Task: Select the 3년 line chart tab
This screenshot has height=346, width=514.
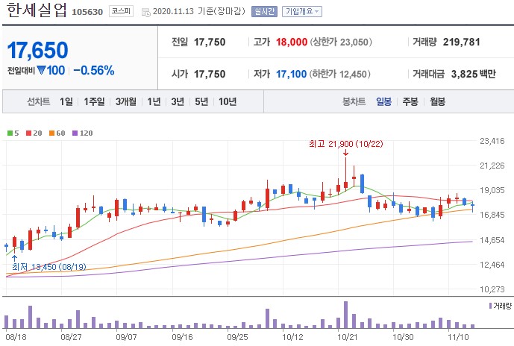Action: [178, 101]
